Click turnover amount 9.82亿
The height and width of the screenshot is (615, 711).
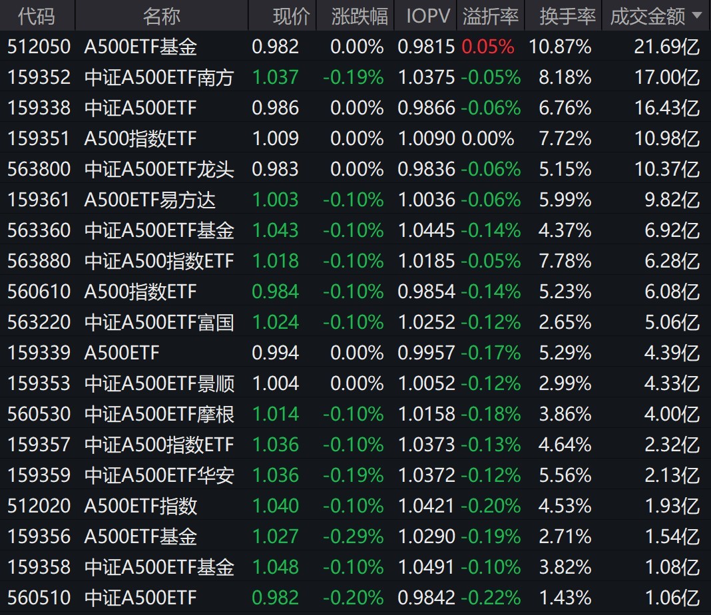pyautogui.click(x=672, y=200)
